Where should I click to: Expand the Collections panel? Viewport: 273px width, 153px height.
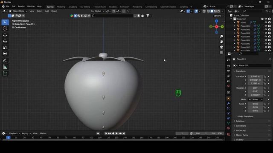coord(241,126)
